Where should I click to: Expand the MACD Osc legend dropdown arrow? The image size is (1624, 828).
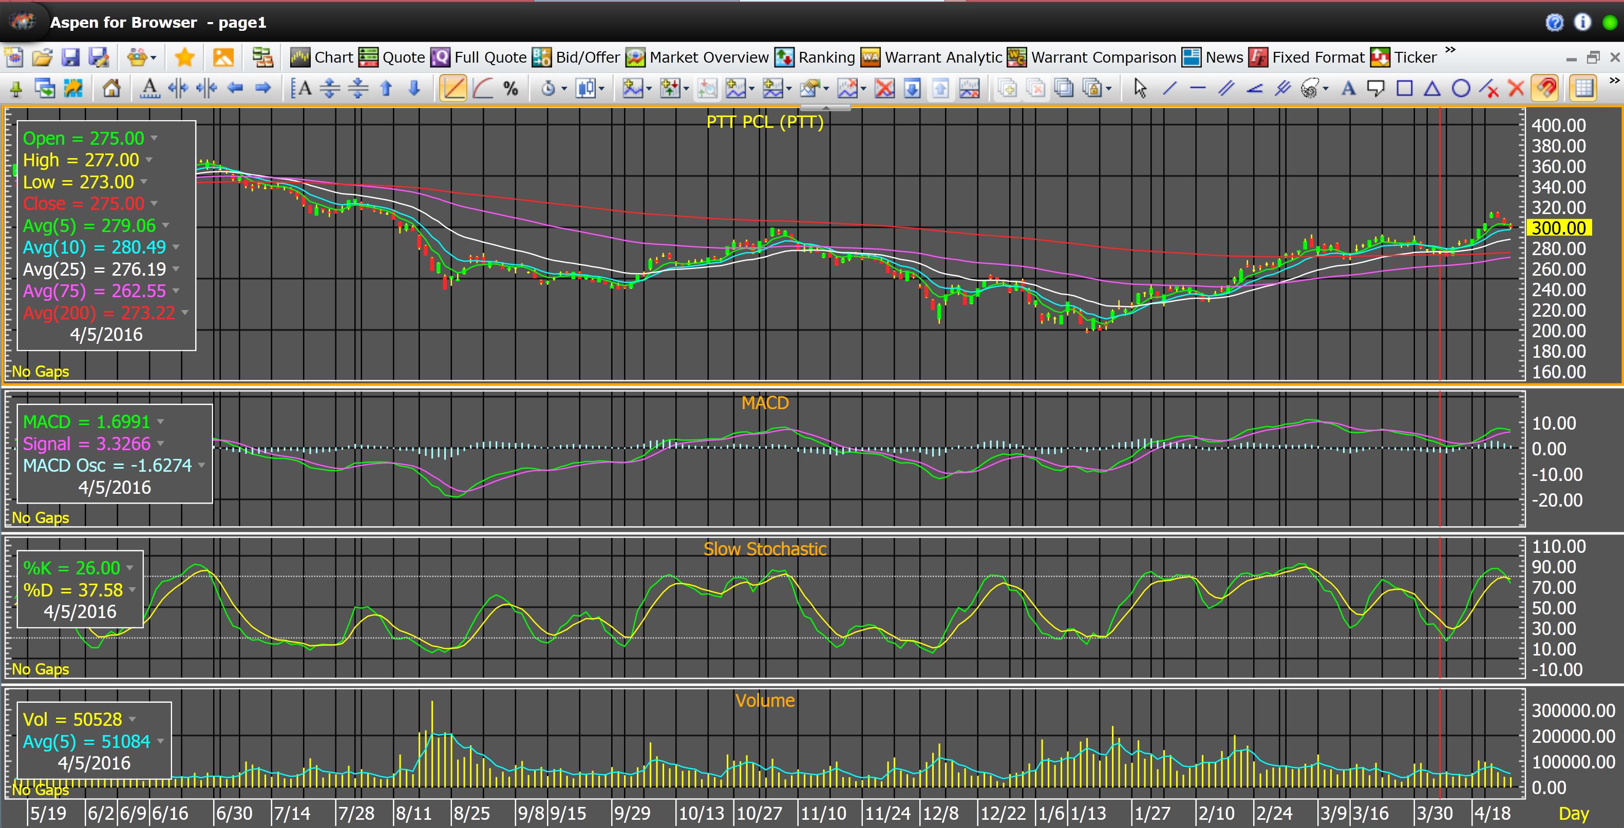coord(202,465)
